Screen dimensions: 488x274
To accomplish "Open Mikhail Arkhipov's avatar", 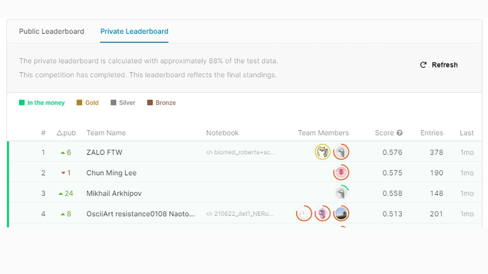I will point(341,193).
